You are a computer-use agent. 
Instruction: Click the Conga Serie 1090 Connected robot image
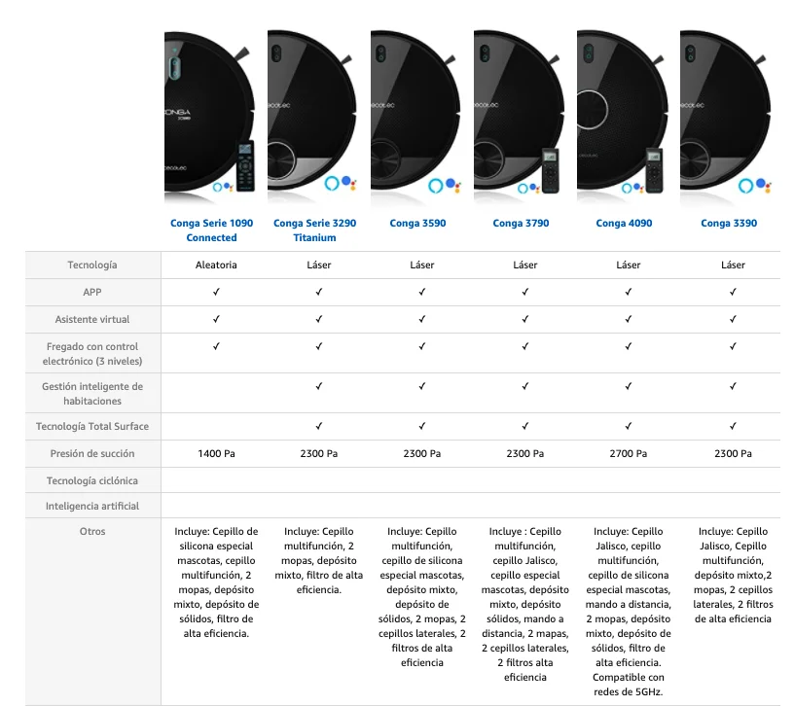pos(209,119)
